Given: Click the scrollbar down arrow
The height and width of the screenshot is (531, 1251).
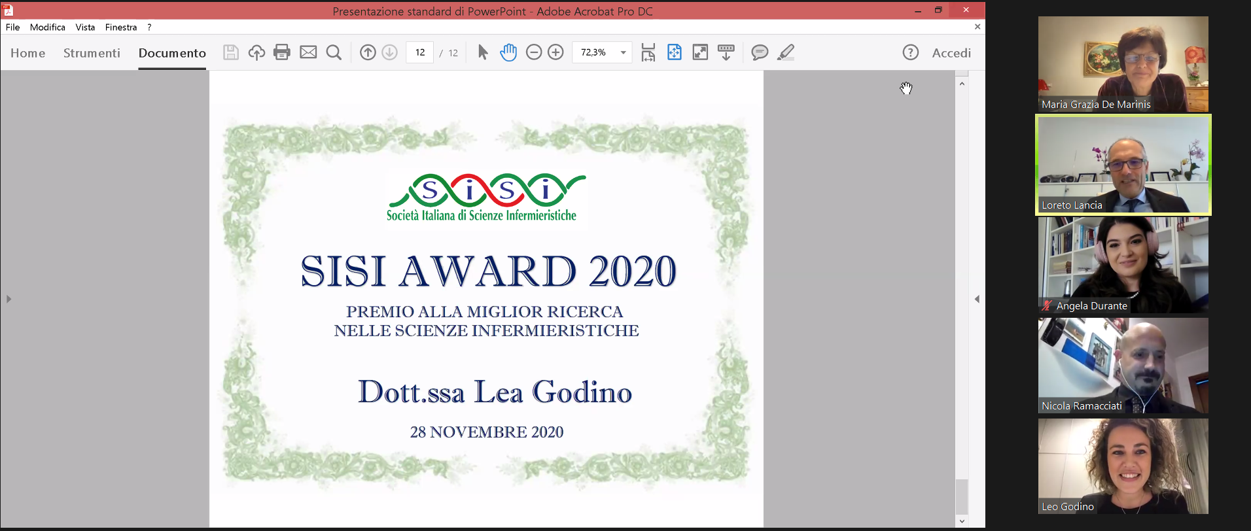Looking at the screenshot, I should click(962, 521).
